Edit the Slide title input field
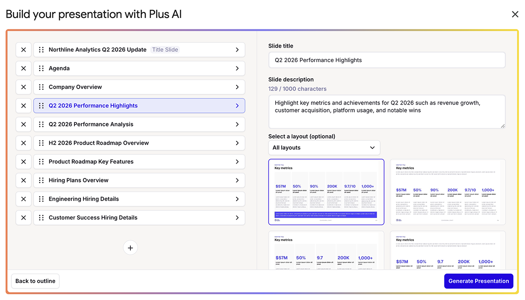525x300 pixels. point(387,60)
